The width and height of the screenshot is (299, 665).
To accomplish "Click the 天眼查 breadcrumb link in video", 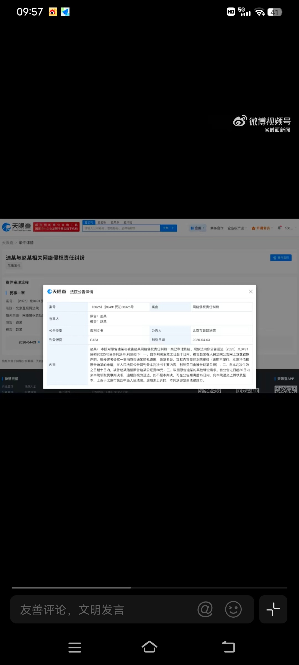I will (7, 242).
